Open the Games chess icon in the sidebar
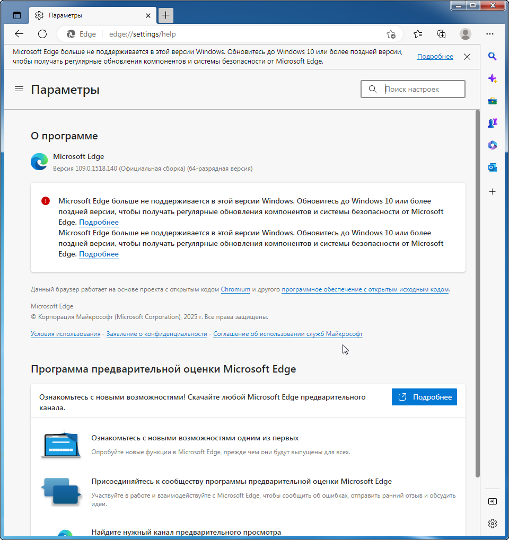 (492, 123)
